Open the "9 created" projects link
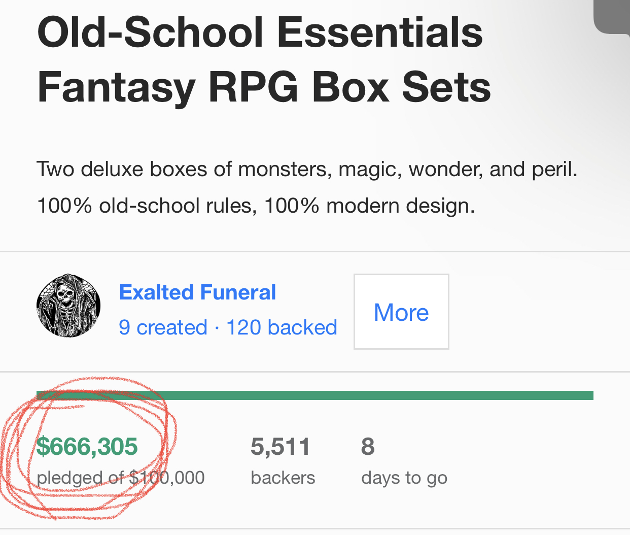This screenshot has height=535, width=630. (163, 327)
